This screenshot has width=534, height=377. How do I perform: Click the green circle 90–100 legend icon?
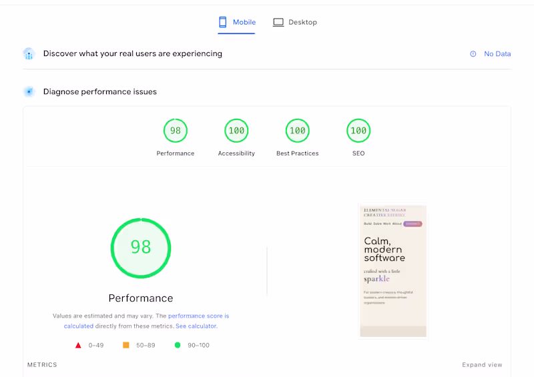(x=178, y=345)
